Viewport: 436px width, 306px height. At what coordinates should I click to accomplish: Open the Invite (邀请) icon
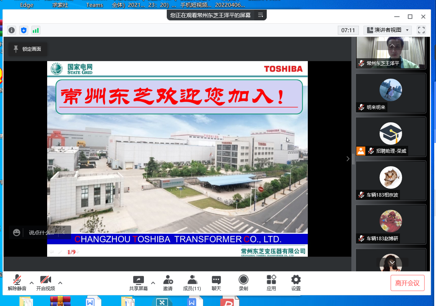(168, 282)
